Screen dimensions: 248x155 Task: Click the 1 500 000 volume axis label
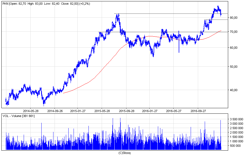coord(236,137)
